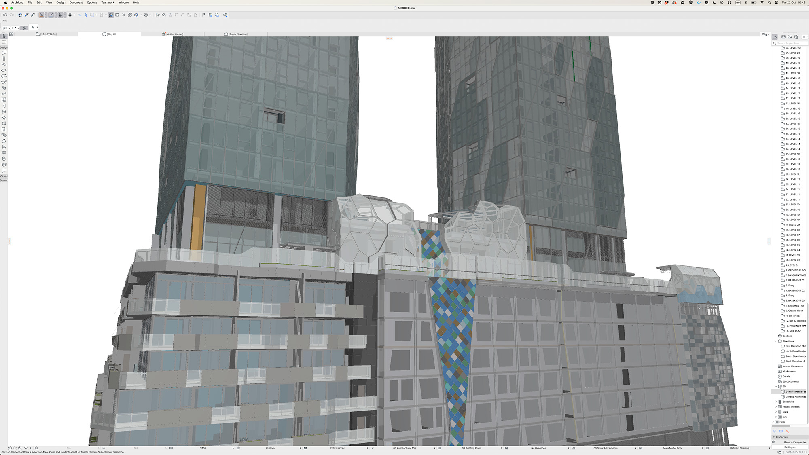Click the Find and Select flag icon
Screen dimensions: 809x455
(x=204, y=15)
